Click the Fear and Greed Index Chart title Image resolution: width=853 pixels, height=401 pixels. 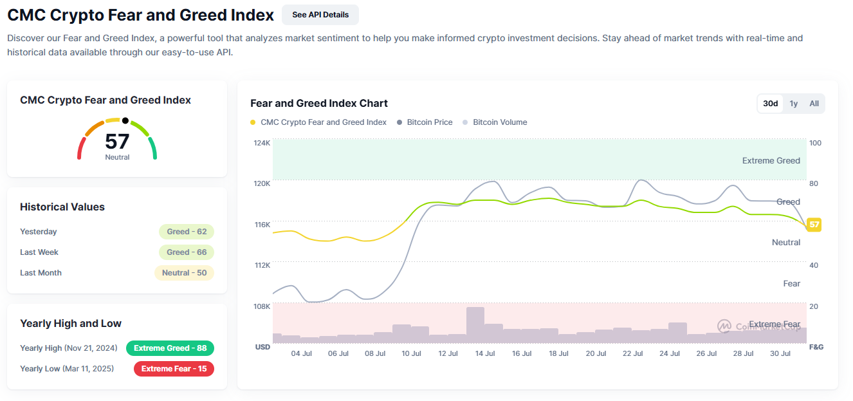click(x=319, y=104)
